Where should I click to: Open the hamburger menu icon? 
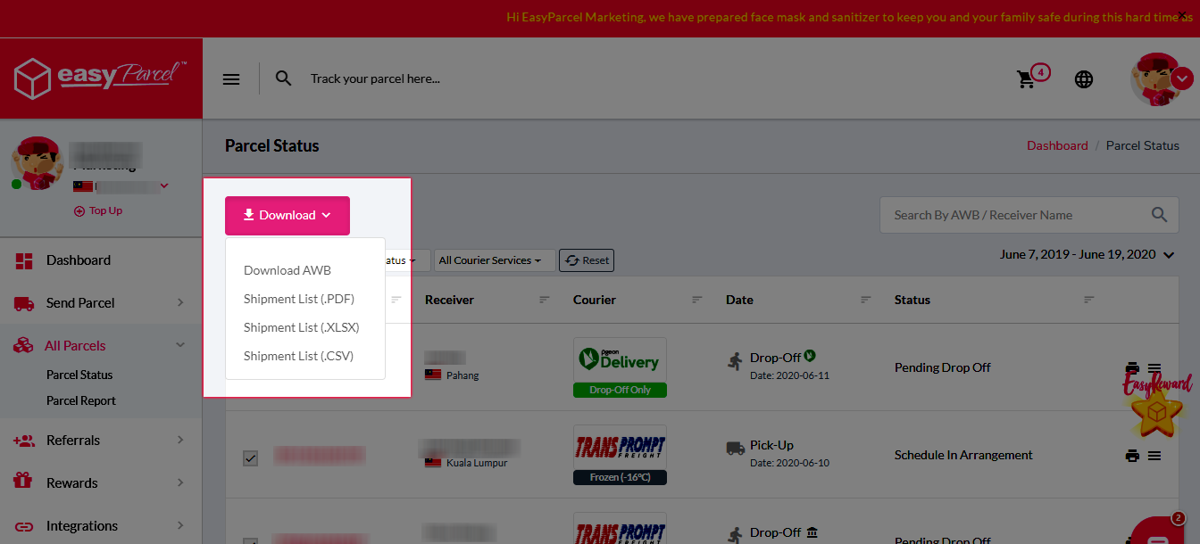point(231,78)
